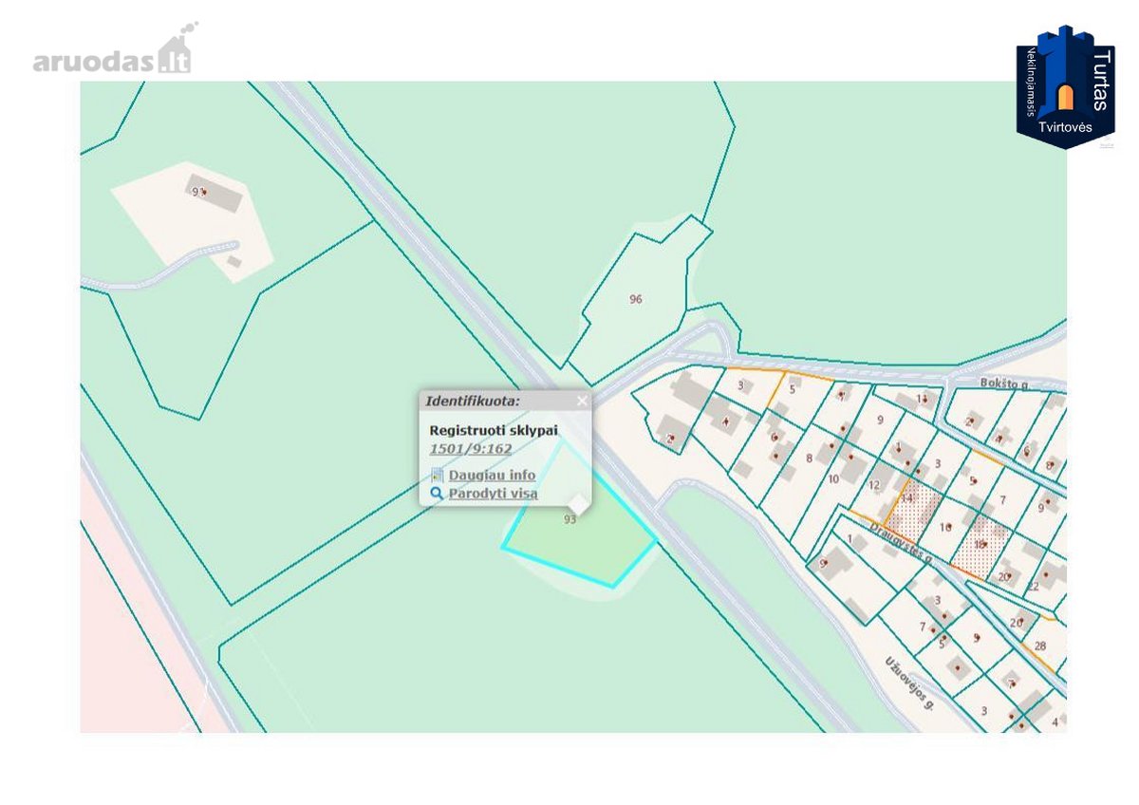Open the Daugiau info link

coord(492,475)
